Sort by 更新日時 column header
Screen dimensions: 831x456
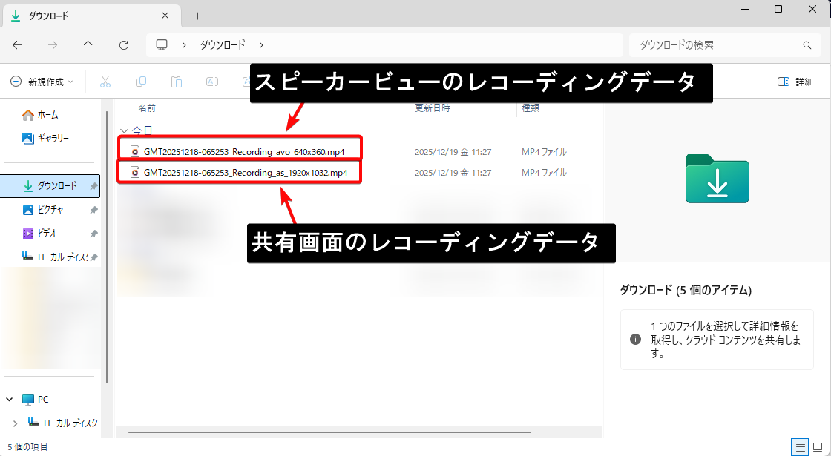[x=433, y=108]
